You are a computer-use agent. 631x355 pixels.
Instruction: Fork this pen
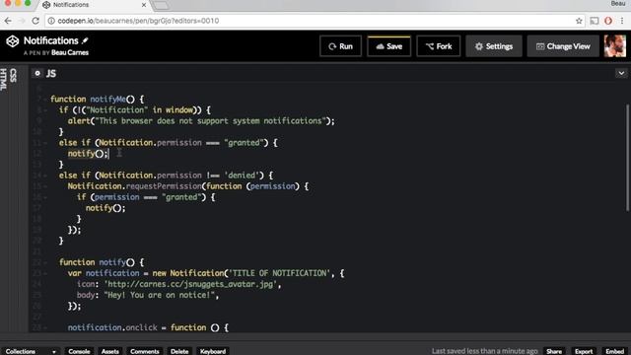(x=438, y=46)
